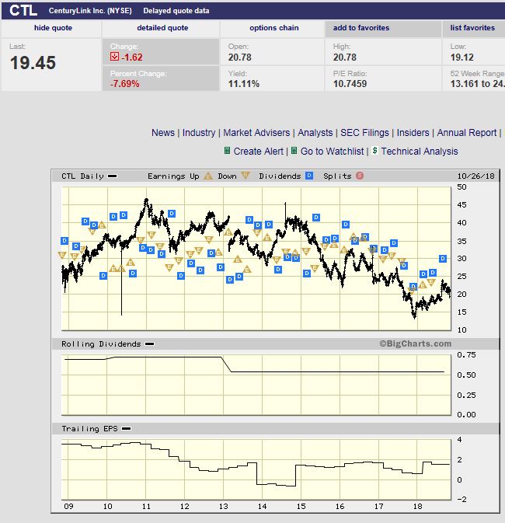Click the open price 20.78
505x523 pixels.
(240, 58)
